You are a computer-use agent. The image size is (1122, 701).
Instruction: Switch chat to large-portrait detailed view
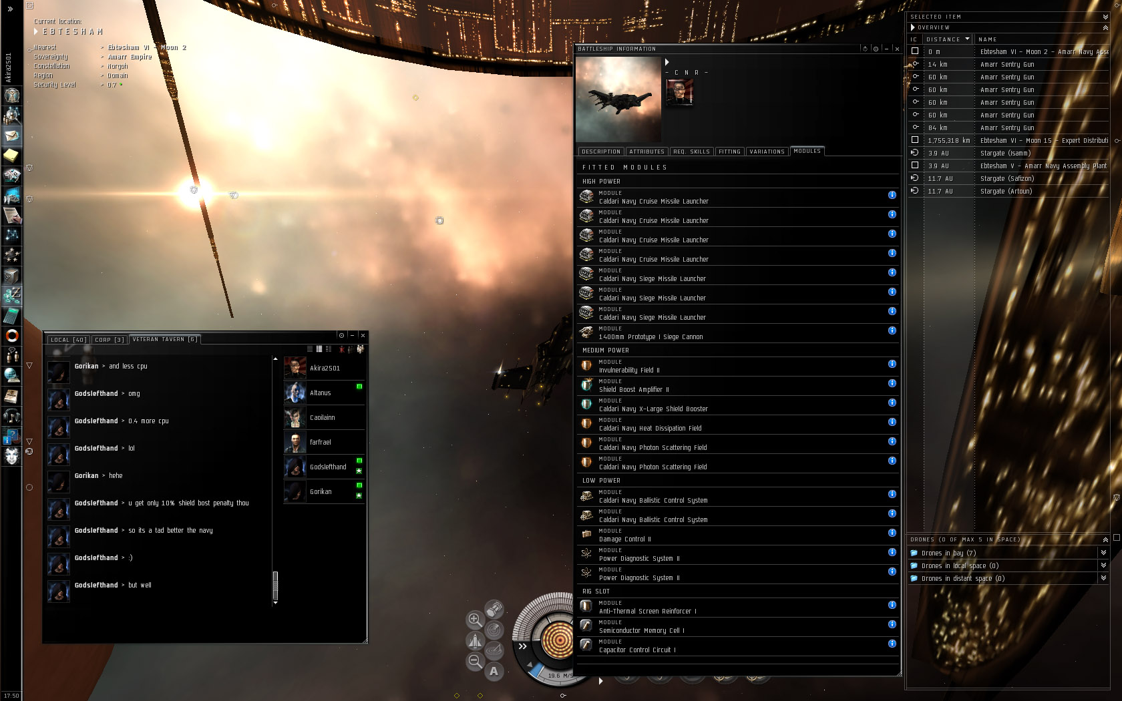[329, 349]
